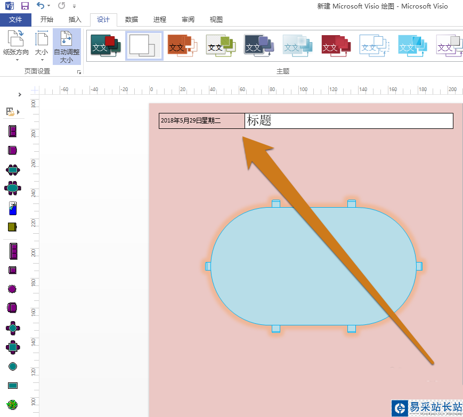Viewport: 463px width, 417px height.
Task: Click the bottom-left handle of oval
Action: tap(276, 329)
